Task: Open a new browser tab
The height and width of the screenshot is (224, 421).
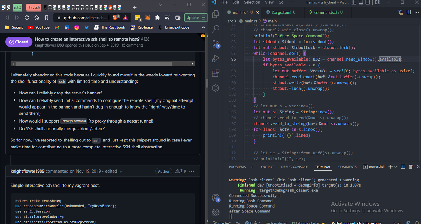Action: (x=135, y=7)
